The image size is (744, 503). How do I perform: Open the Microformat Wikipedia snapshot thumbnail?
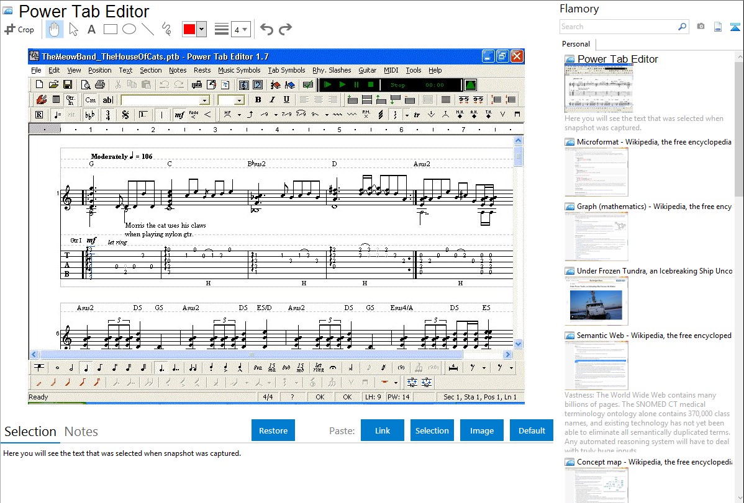click(x=596, y=172)
